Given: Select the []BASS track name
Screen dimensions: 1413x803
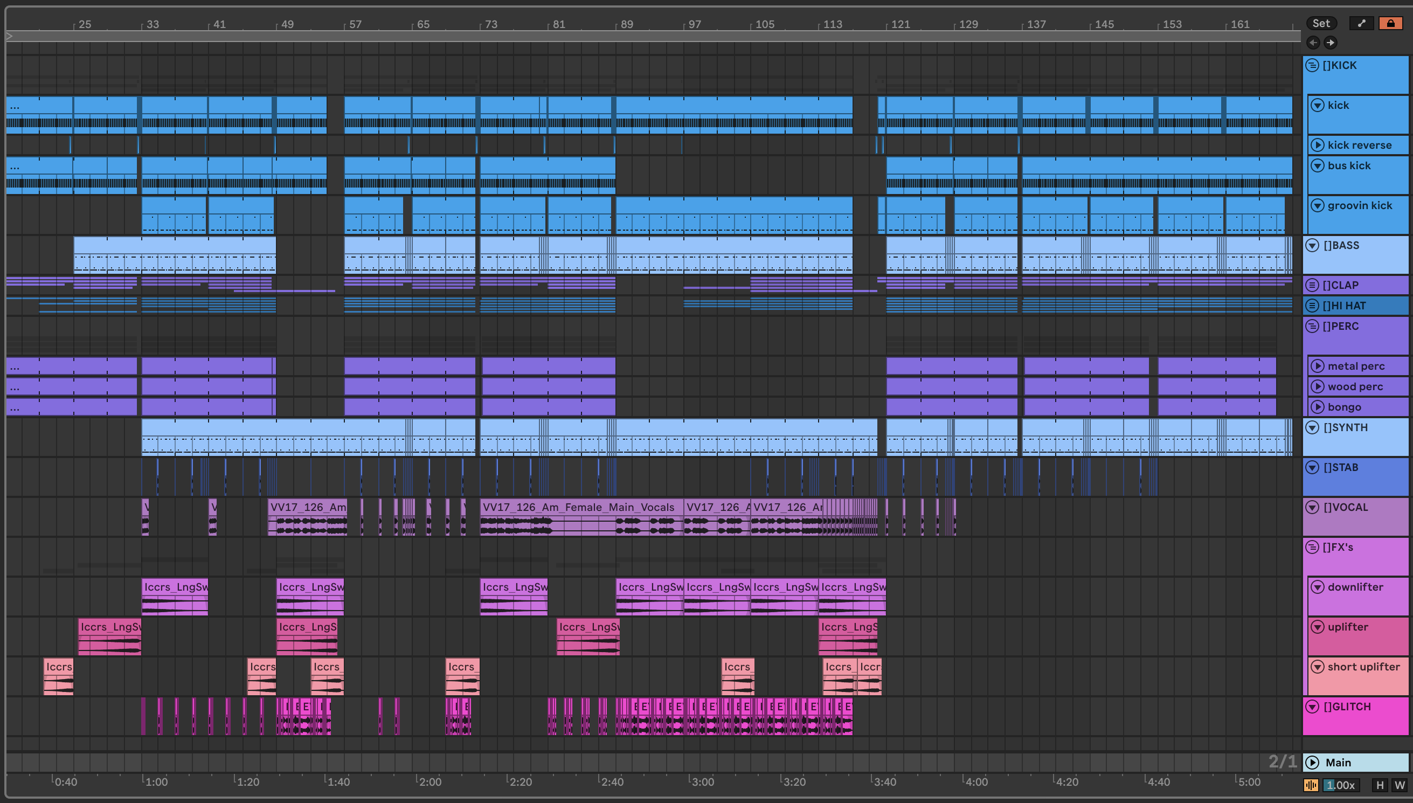Looking at the screenshot, I should point(1341,245).
